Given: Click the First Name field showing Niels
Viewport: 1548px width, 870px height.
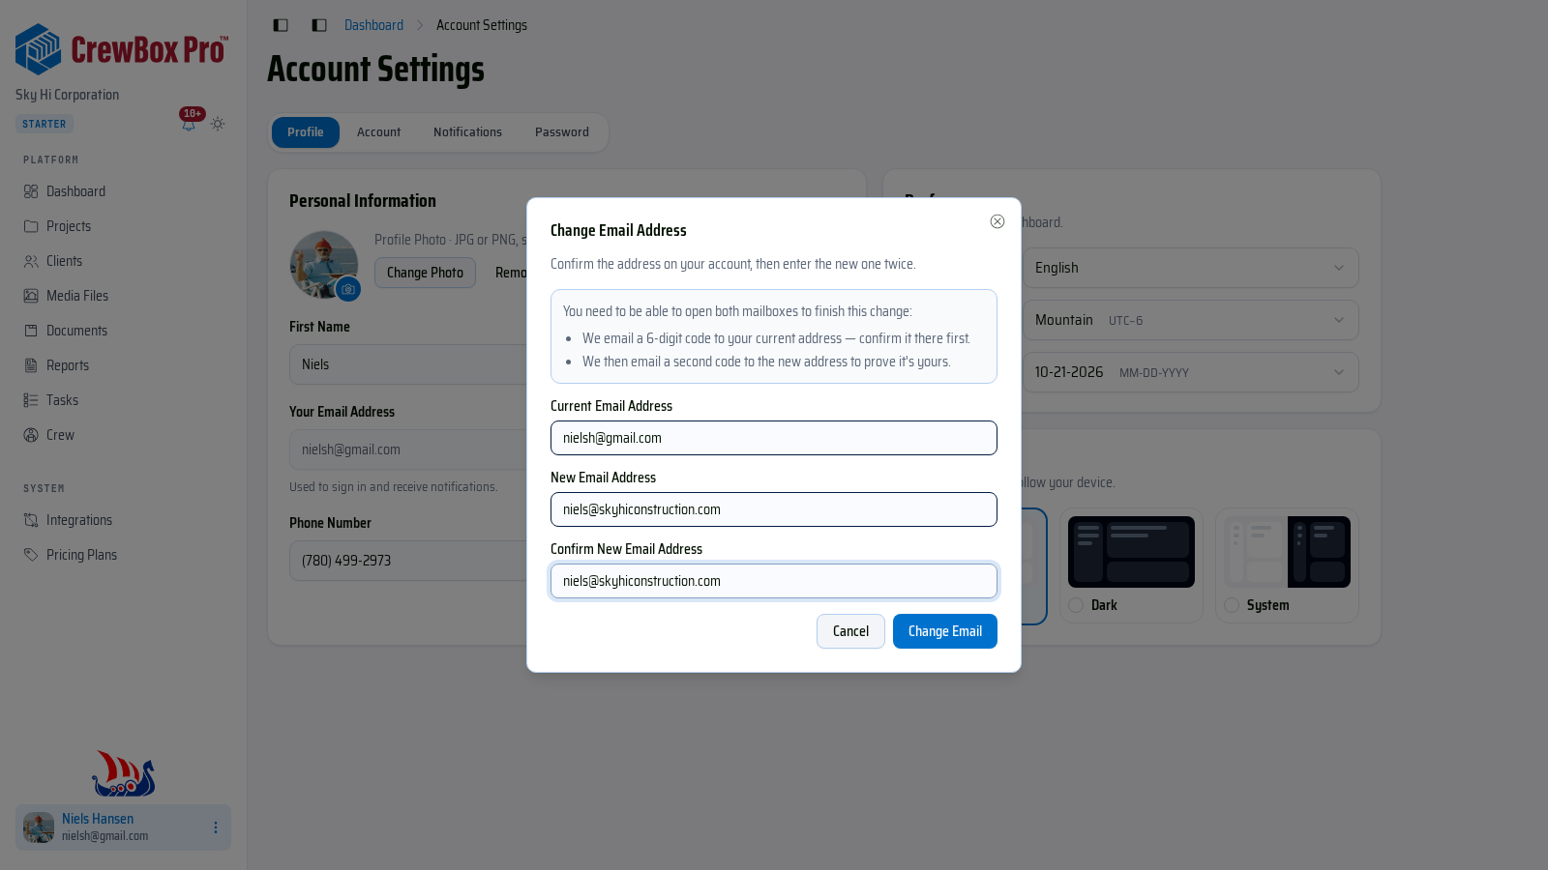Looking at the screenshot, I should pyautogui.click(x=408, y=364).
